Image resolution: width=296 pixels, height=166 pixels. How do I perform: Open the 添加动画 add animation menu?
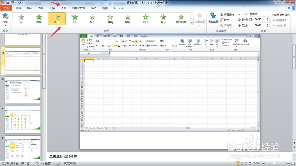213,19
